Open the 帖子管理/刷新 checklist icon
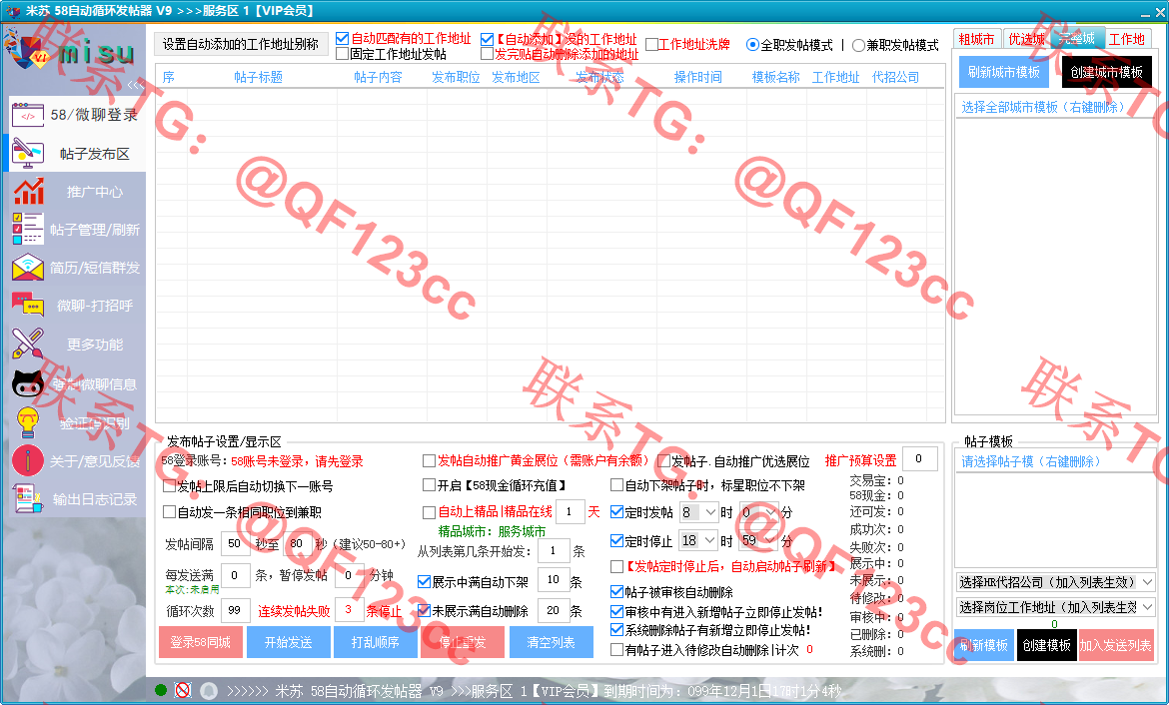Screen dimensions: 1169x705 point(28,230)
